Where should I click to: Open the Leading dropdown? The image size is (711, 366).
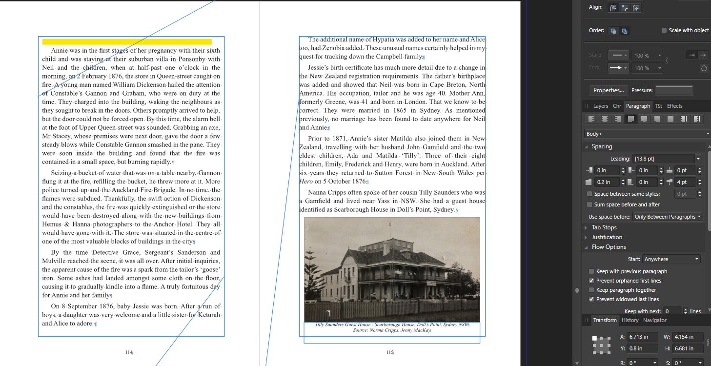pyautogui.click(x=698, y=159)
